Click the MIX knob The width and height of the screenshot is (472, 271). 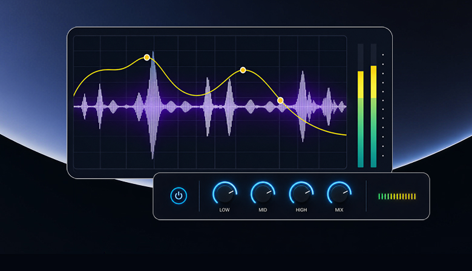pyautogui.click(x=339, y=193)
